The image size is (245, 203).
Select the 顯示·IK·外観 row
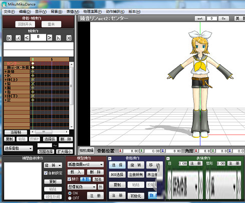(x=17, y=68)
